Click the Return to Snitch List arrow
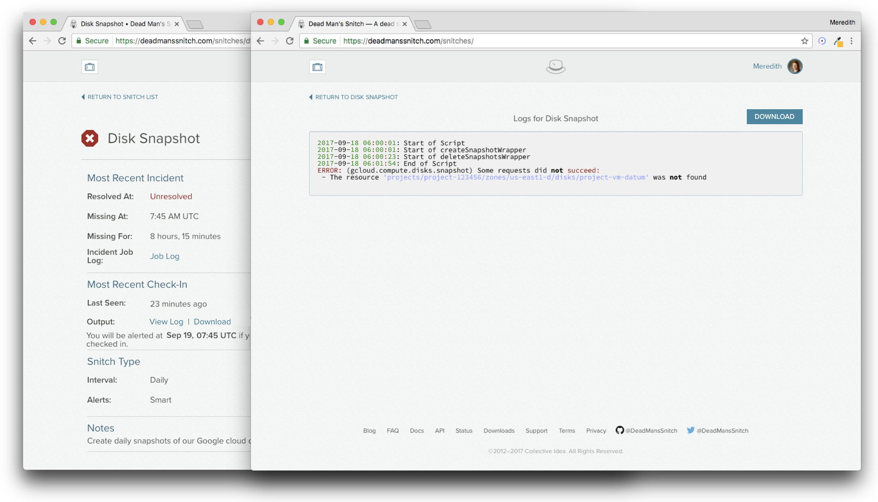This screenshot has height=502, width=878. tap(83, 96)
